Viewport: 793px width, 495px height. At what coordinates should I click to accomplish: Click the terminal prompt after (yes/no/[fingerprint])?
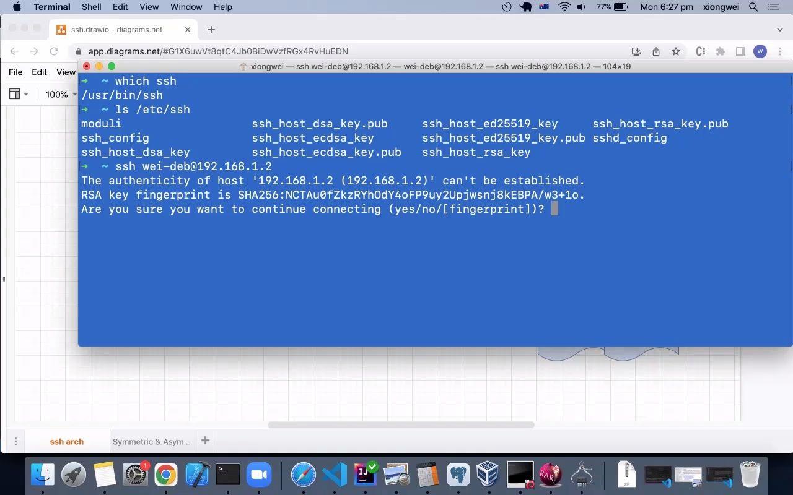[x=554, y=209]
